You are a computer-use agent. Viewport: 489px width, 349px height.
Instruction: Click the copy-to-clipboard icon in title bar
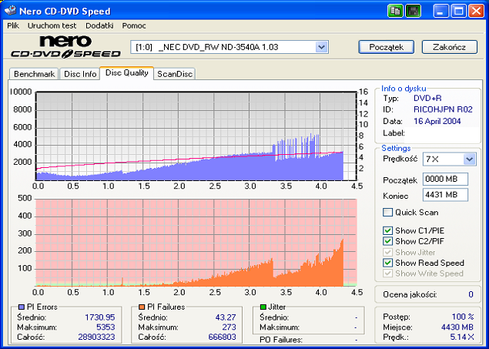coord(396,12)
